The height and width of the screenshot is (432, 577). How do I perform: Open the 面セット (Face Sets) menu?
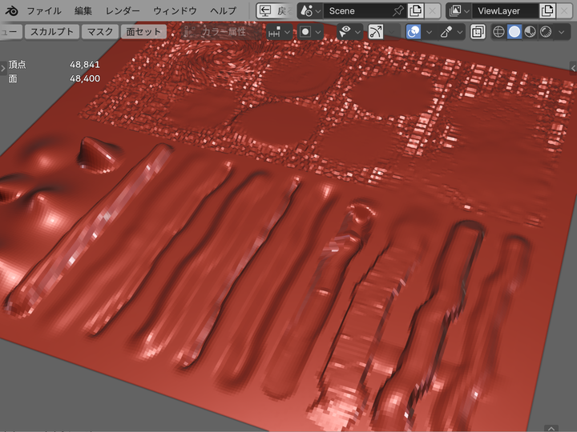[x=144, y=32]
